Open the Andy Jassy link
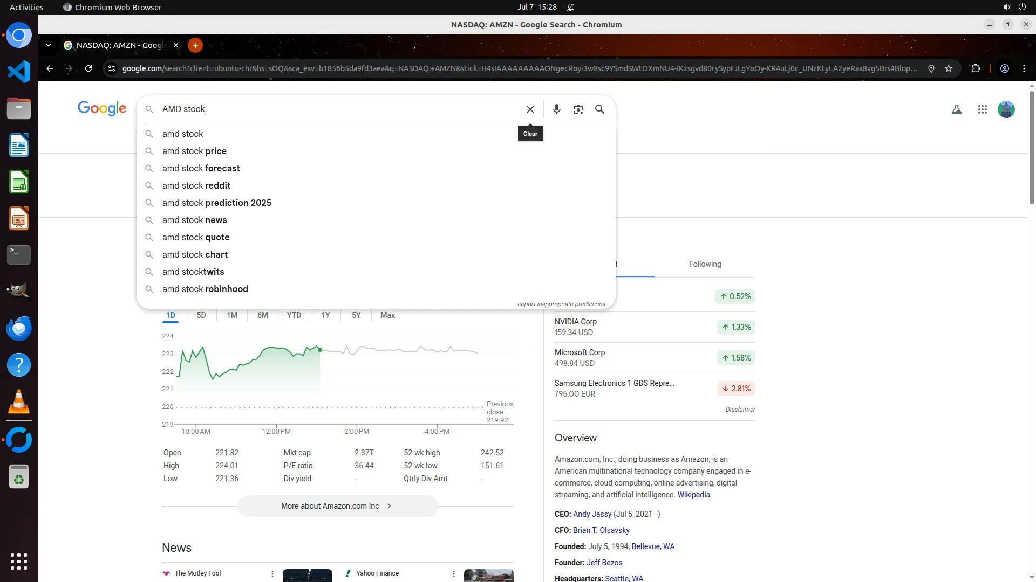 [592, 514]
